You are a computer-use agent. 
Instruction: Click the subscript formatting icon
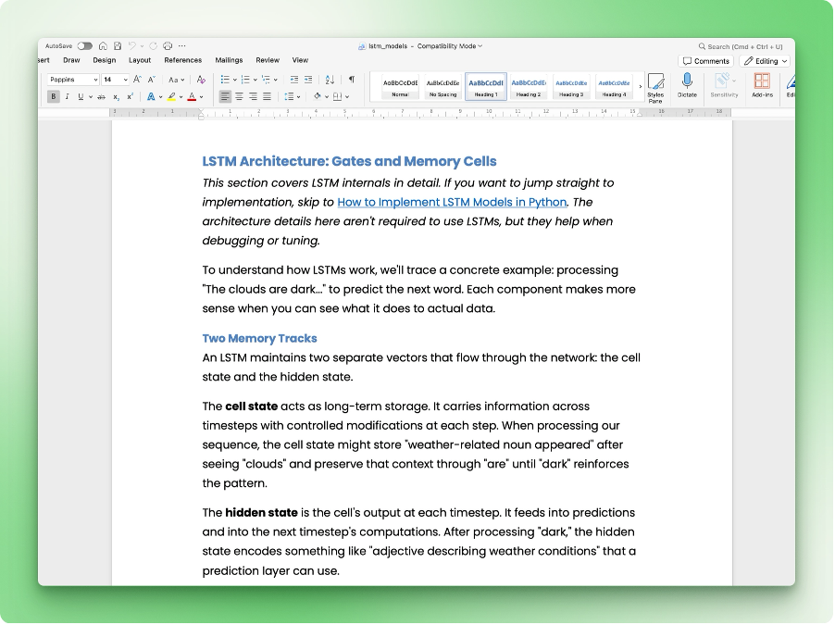click(x=116, y=94)
